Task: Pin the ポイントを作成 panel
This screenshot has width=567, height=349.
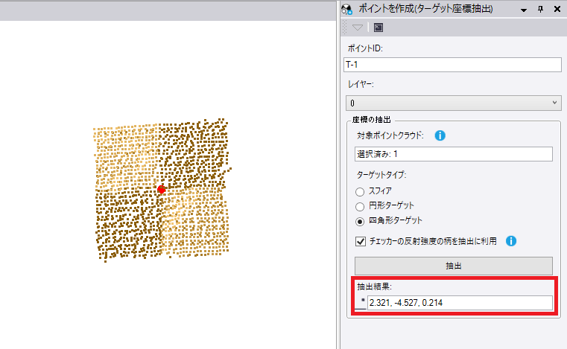Action: point(541,10)
